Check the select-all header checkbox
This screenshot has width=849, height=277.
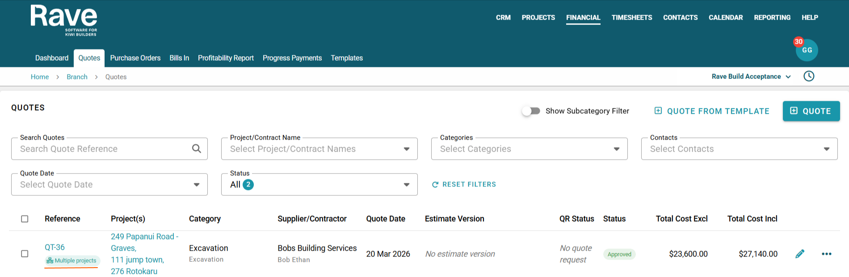(25, 219)
